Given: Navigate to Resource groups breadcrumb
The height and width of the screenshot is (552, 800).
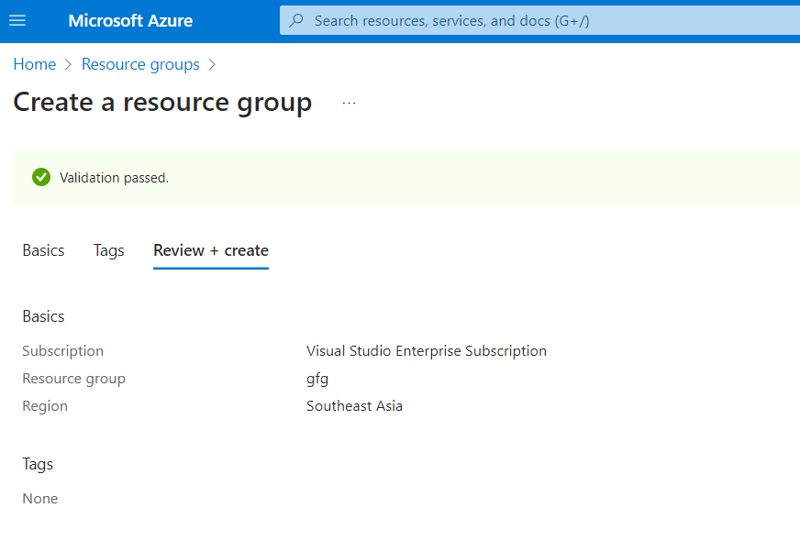Looking at the screenshot, I should pos(140,64).
